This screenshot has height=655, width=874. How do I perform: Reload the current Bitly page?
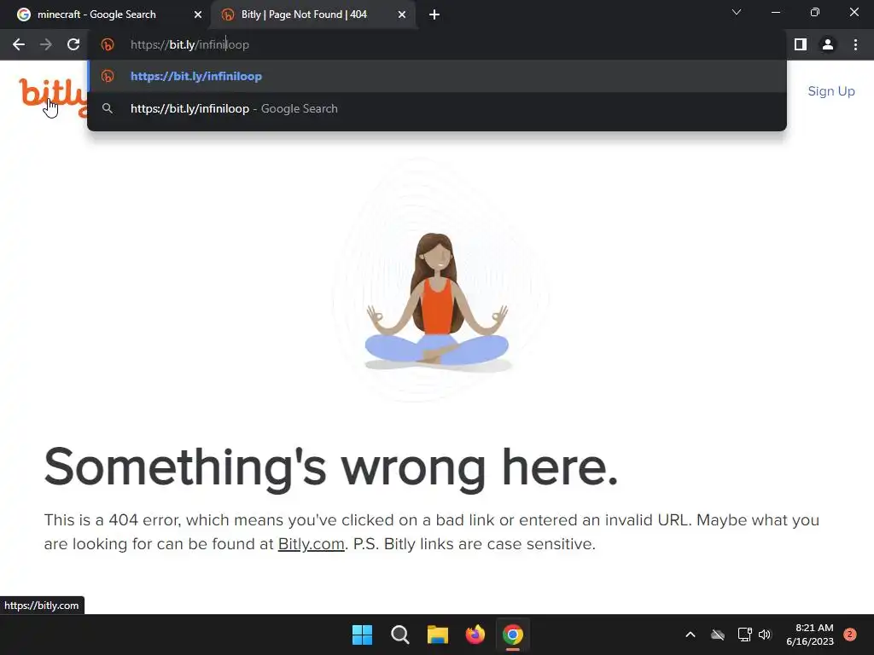(73, 44)
